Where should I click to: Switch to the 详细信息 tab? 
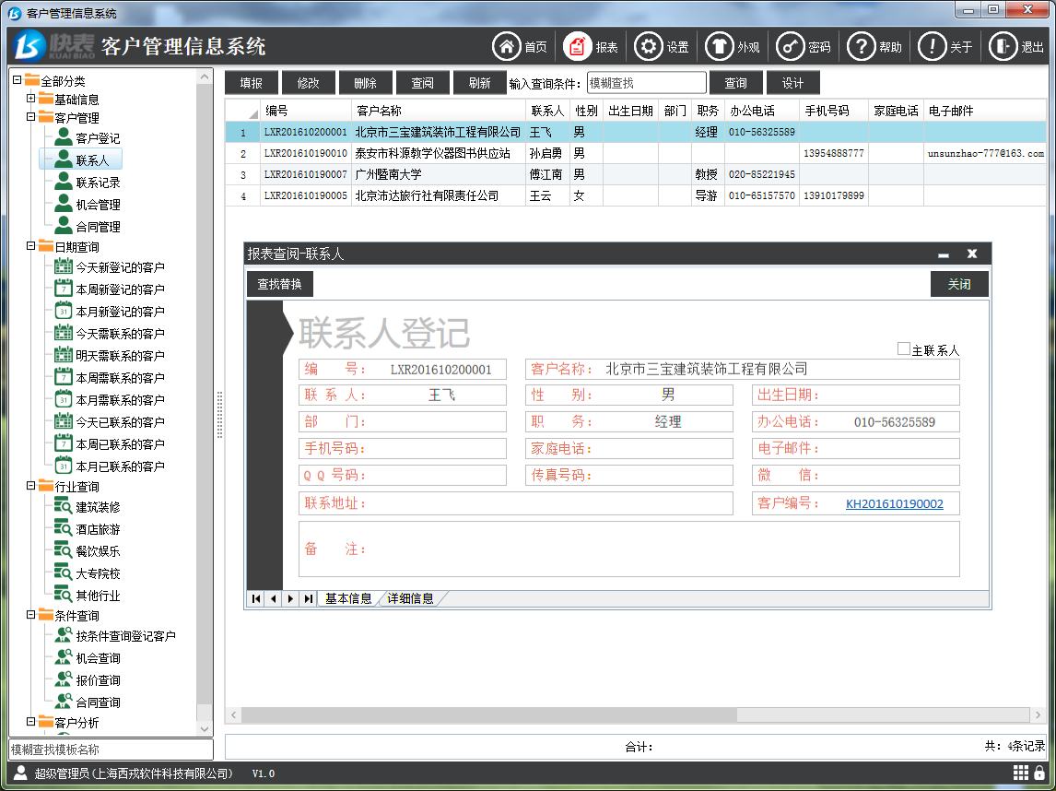pyautogui.click(x=410, y=598)
